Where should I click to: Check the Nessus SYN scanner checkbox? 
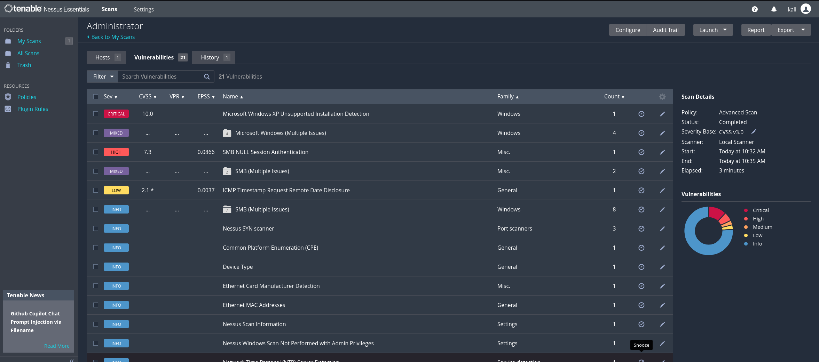[x=96, y=228]
